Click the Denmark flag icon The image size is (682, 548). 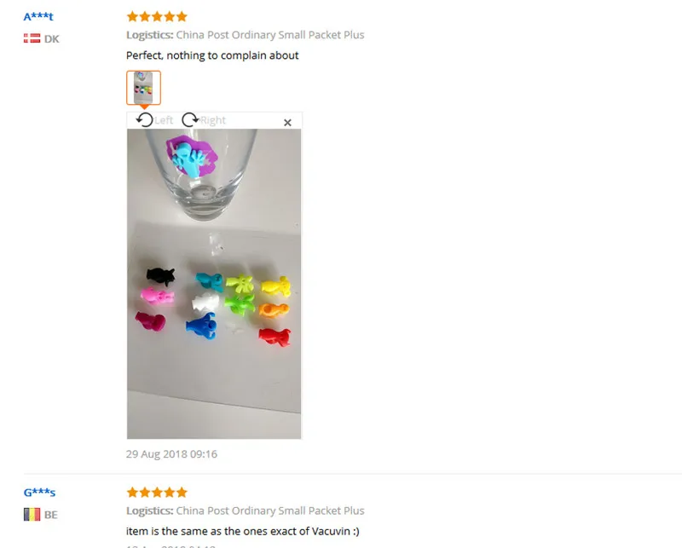32,38
